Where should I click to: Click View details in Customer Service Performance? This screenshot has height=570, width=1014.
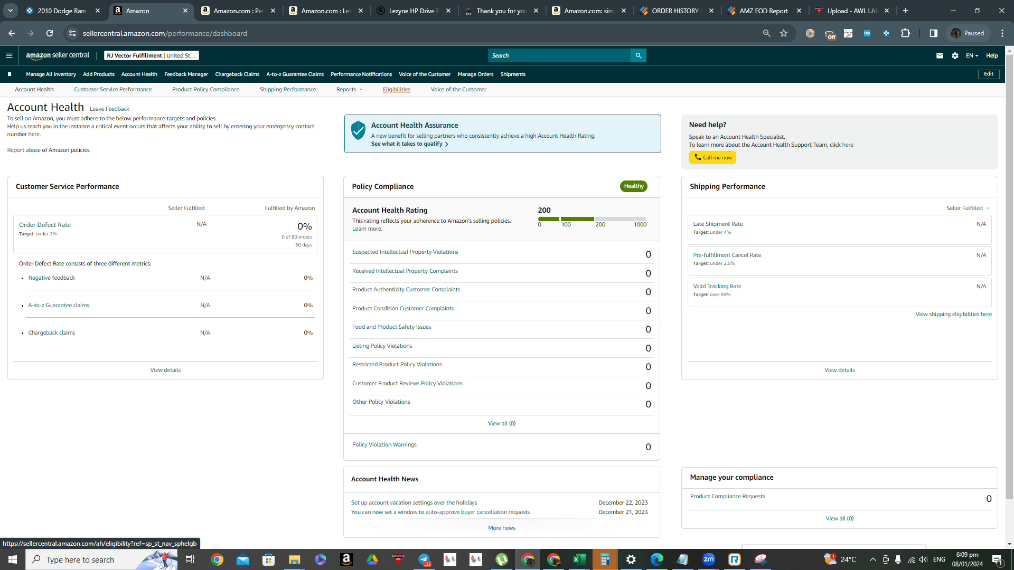coord(165,370)
